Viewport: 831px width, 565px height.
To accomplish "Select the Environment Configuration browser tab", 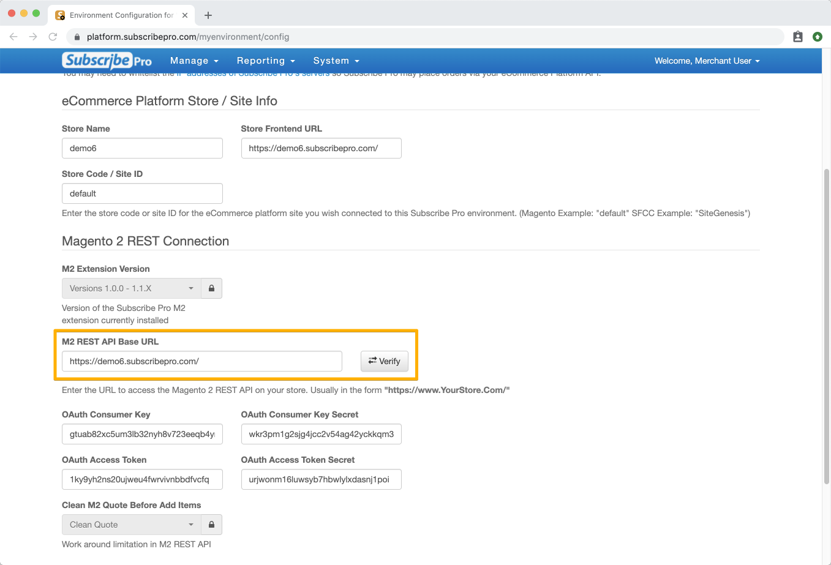I will pos(121,15).
